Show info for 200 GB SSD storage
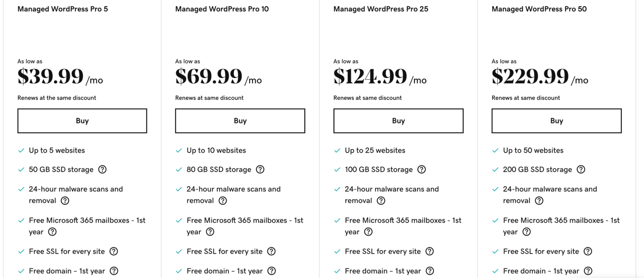 pos(581,169)
